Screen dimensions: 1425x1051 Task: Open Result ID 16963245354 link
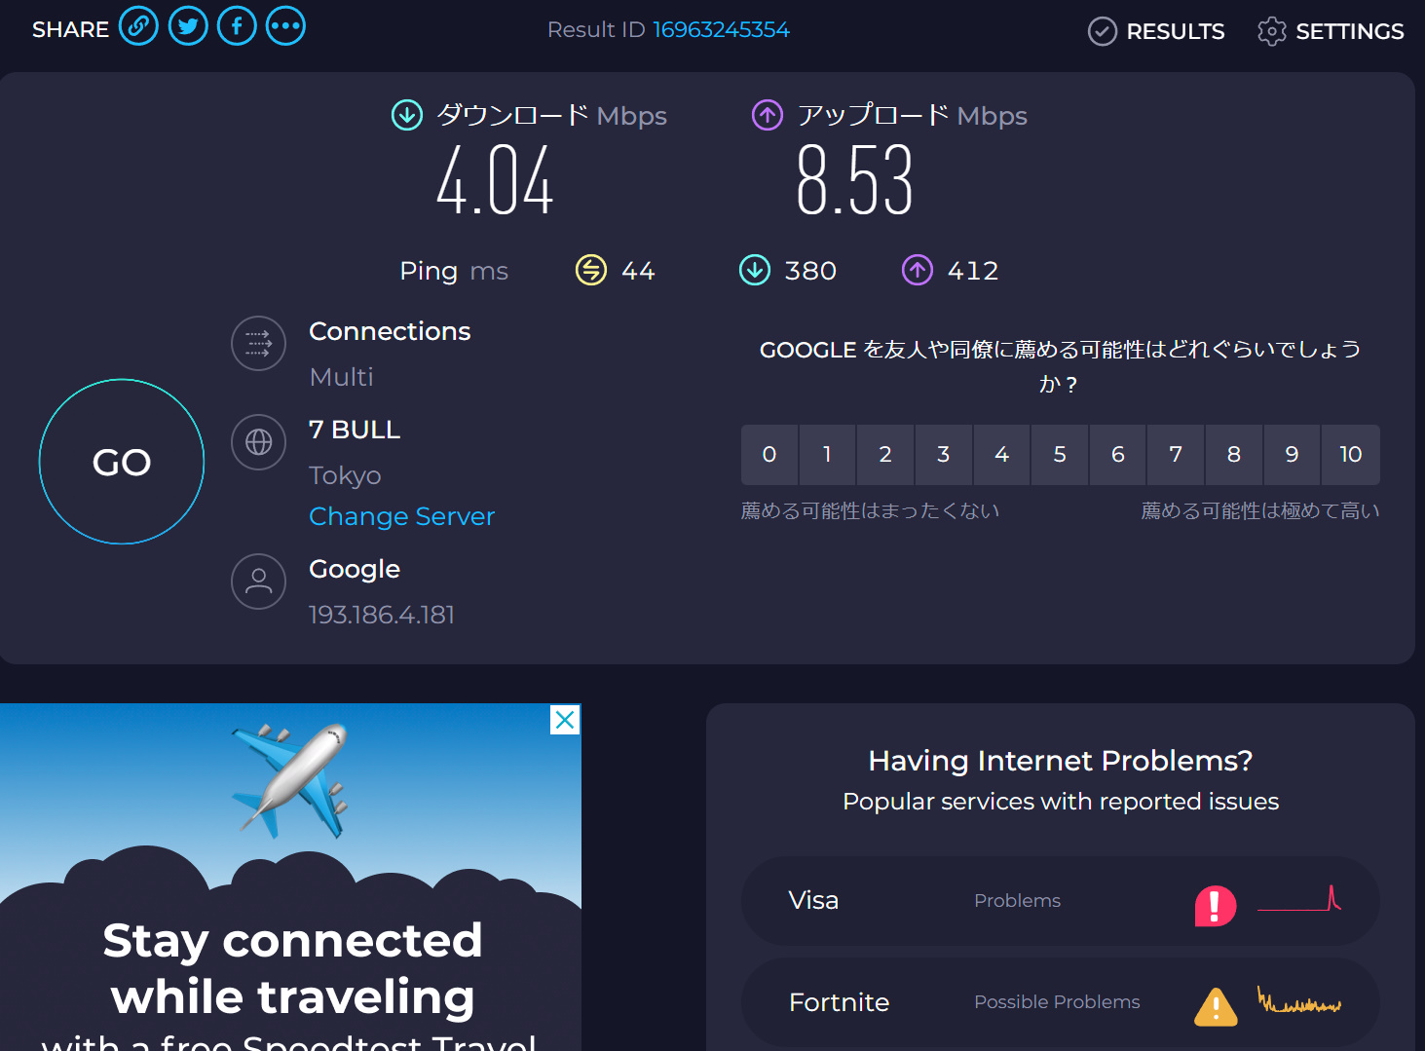[x=721, y=29]
